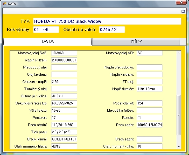Click the empty Brzdy zadní field
This screenshot has height=155, width=189.
click(150, 139)
